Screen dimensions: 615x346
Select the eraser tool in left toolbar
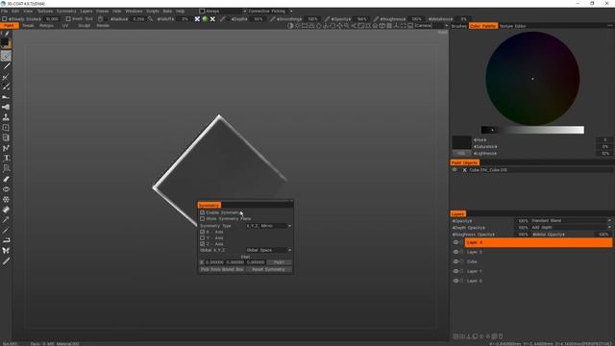pos(6,179)
